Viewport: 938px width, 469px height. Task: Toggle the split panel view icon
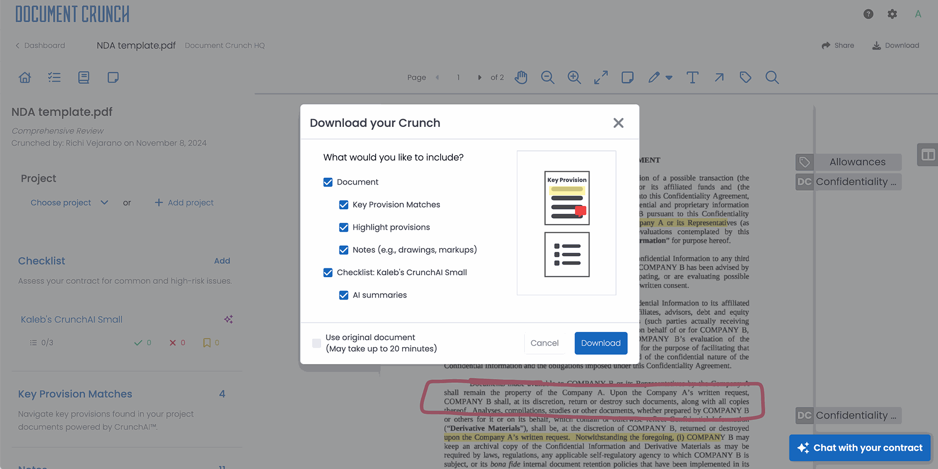(928, 155)
